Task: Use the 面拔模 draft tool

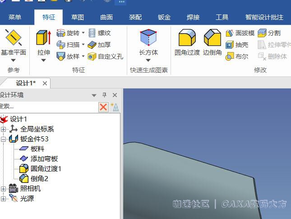Action: (x=240, y=33)
